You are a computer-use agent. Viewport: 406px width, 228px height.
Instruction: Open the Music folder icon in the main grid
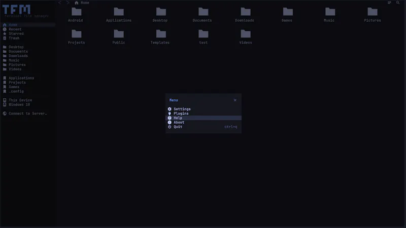pyautogui.click(x=330, y=12)
